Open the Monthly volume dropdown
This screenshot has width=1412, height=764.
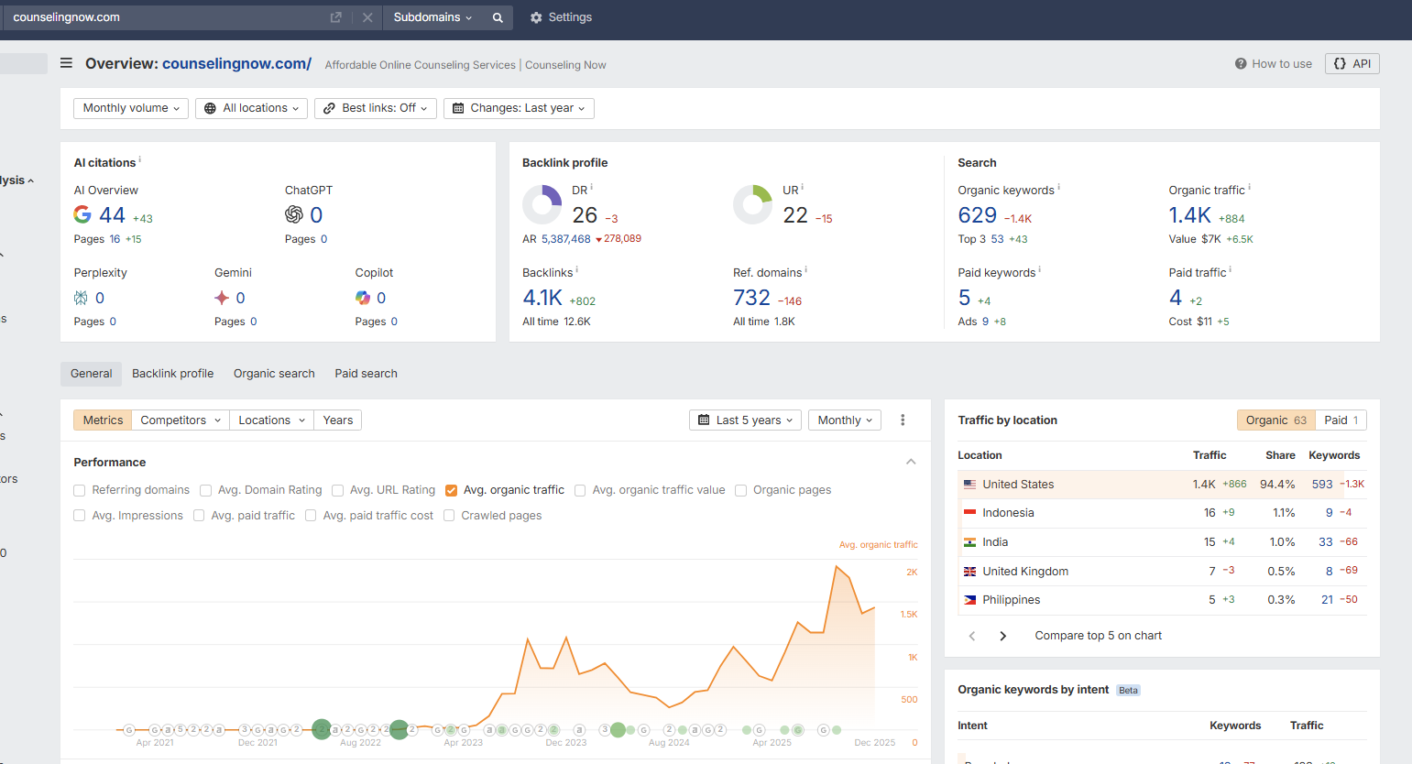pos(131,108)
